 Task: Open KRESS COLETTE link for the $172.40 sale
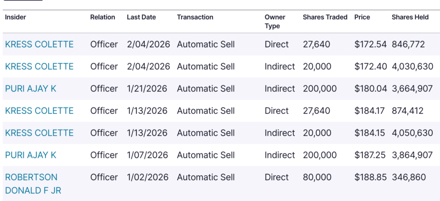pos(39,67)
